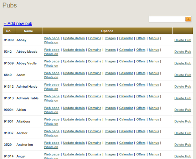Open Whats on for Anchor
The width and height of the screenshot is (196, 159).
(51, 135)
